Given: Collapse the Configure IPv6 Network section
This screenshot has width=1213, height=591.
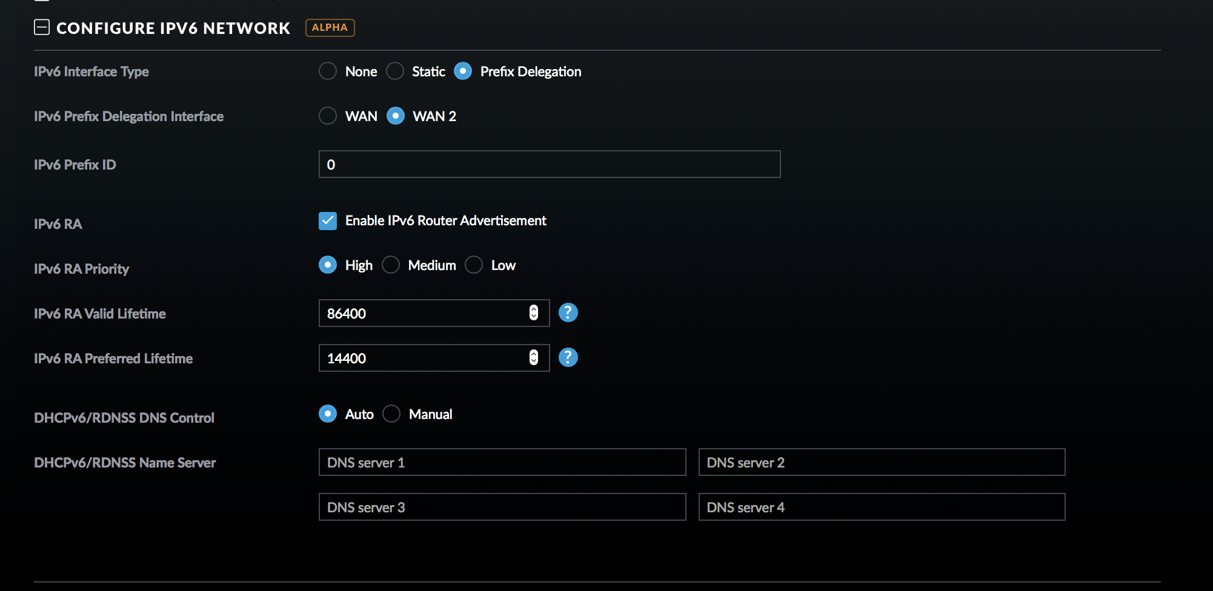Looking at the screenshot, I should click(x=42, y=27).
